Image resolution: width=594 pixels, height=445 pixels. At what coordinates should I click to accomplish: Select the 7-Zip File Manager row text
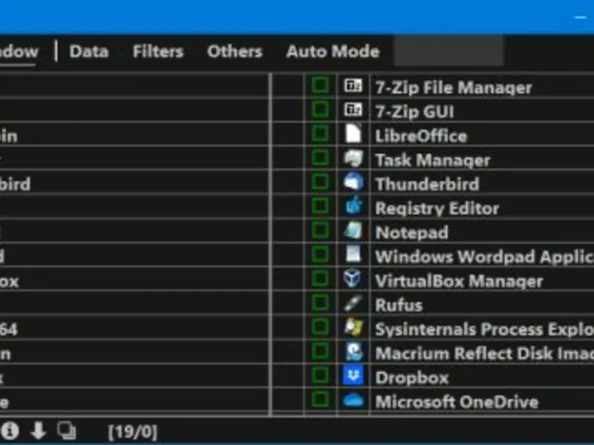[x=454, y=88]
